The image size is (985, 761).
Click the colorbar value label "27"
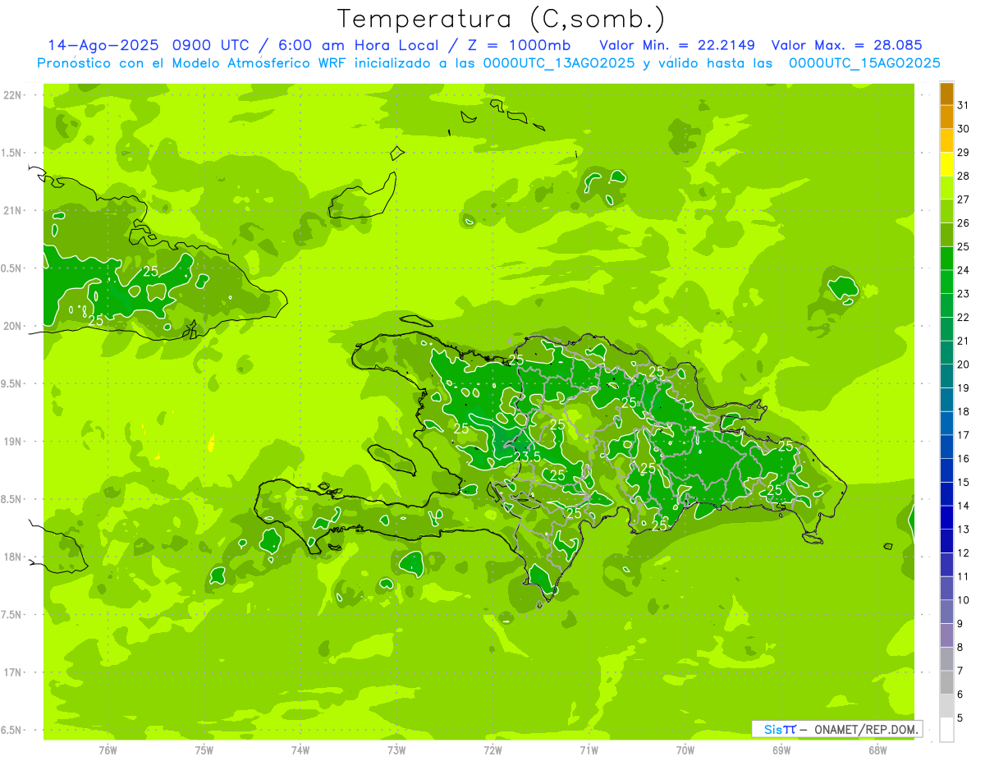point(964,199)
